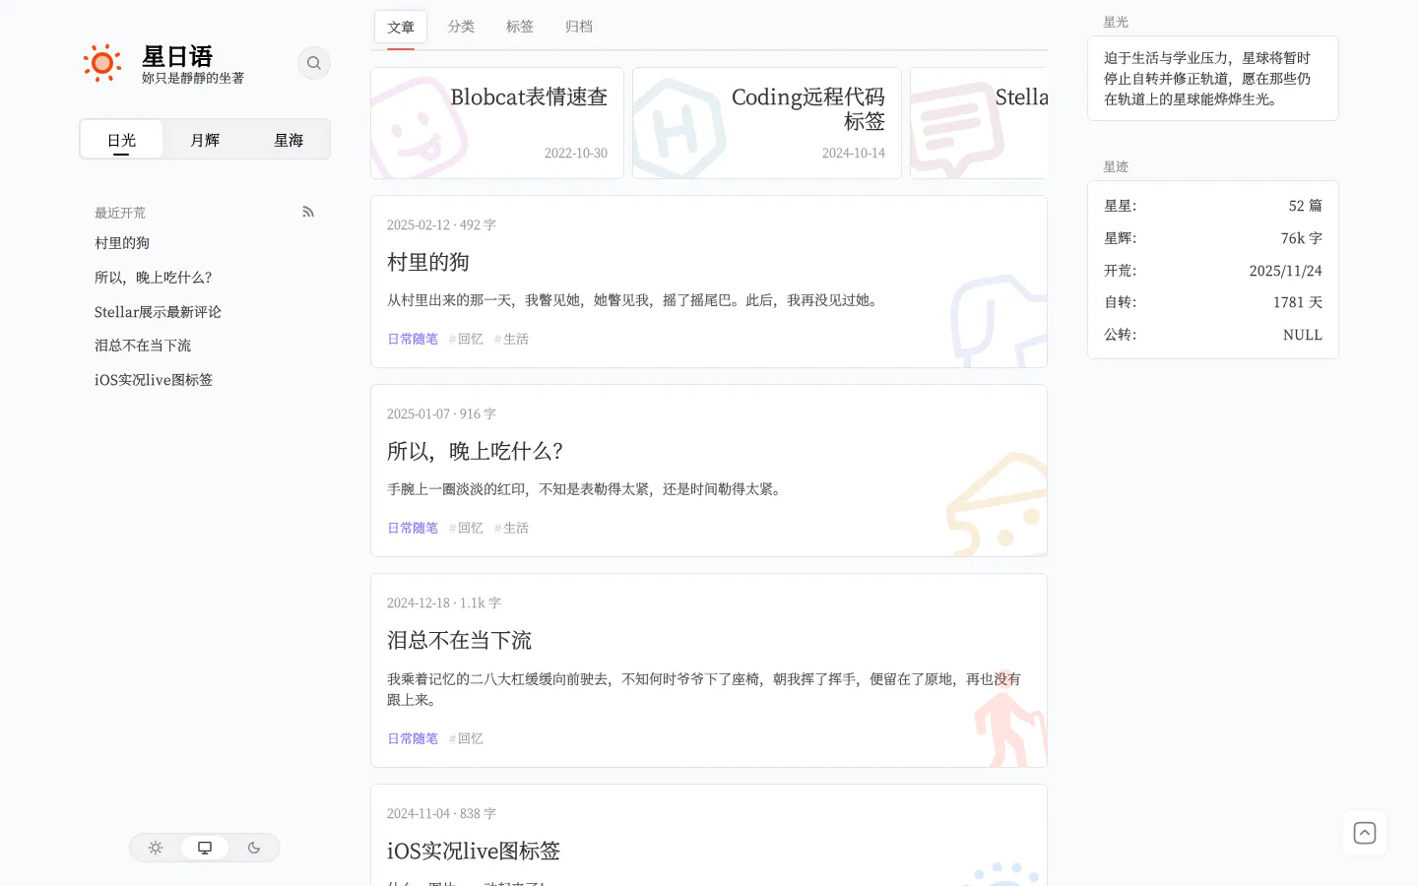1418x886 pixels.
Task: Click the sun logo icon
Action: pyautogui.click(x=102, y=63)
